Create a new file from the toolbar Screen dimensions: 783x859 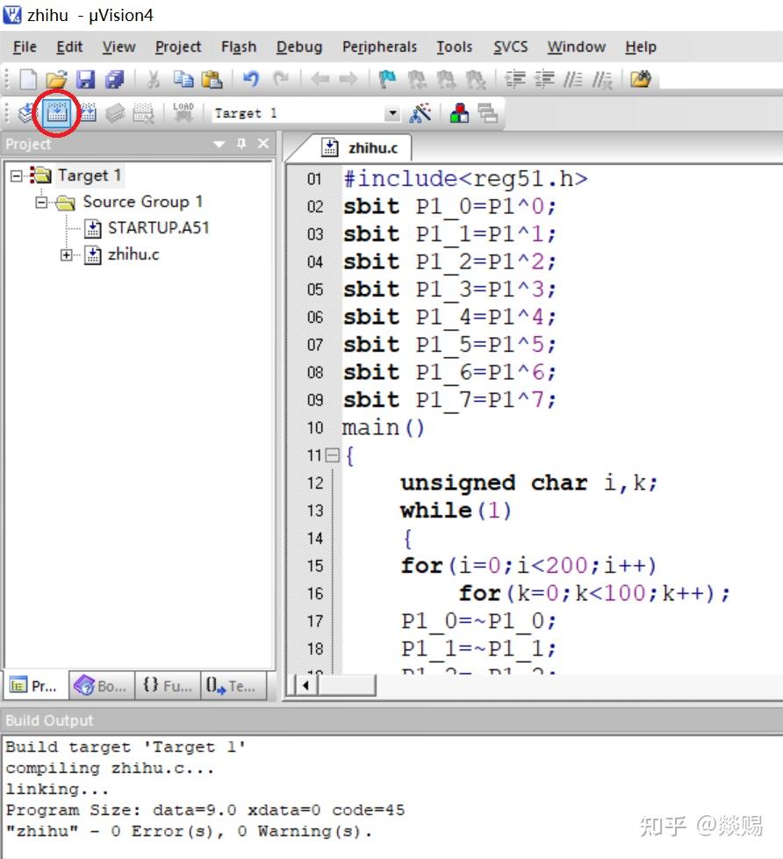pyautogui.click(x=28, y=80)
